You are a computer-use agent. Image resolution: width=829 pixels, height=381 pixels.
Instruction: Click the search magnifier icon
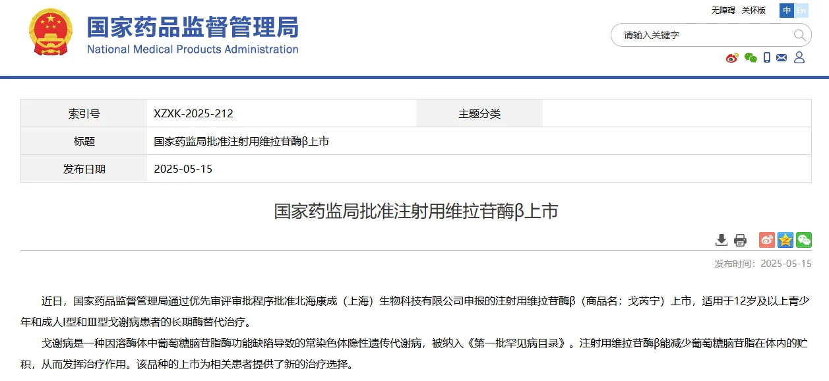[799, 35]
